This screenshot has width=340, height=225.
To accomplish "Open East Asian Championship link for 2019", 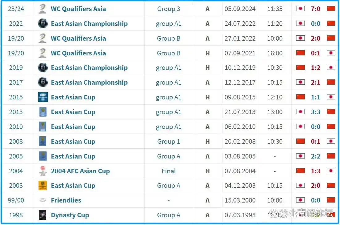I will pyautogui.click(x=89, y=68).
